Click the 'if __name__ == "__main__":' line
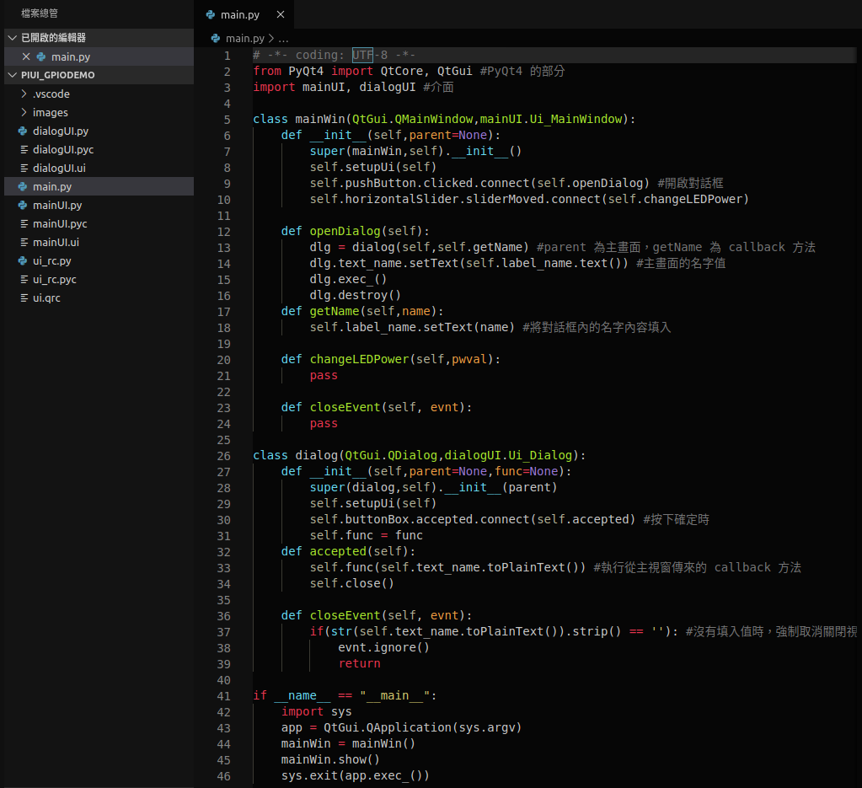Image resolution: width=862 pixels, height=788 pixels. [x=345, y=695]
